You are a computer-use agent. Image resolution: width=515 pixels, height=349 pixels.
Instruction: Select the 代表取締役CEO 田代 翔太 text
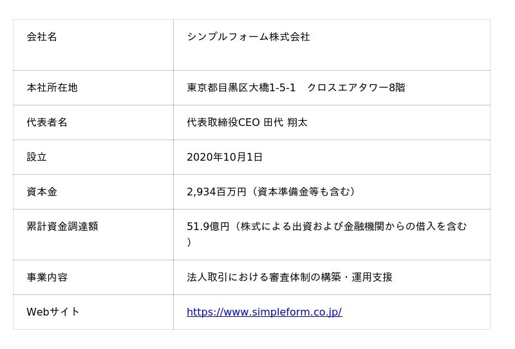[x=247, y=123]
